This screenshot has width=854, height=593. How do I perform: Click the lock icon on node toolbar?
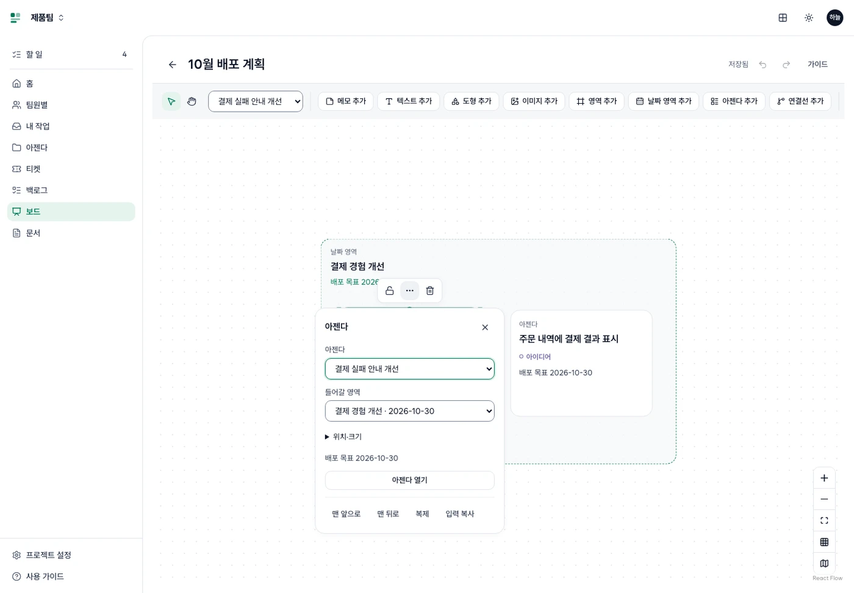pyautogui.click(x=390, y=290)
